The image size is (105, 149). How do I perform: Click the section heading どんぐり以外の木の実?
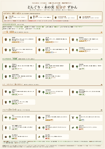tap(9, 110)
